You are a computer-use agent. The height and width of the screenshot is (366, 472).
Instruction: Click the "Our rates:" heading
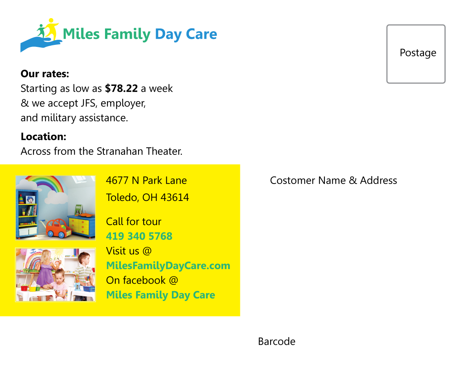pyautogui.click(x=45, y=74)
